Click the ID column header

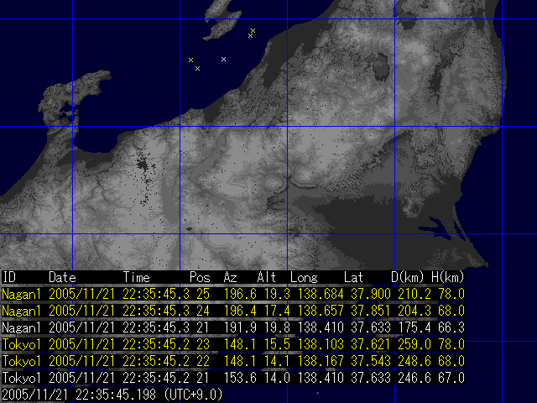tap(10, 277)
